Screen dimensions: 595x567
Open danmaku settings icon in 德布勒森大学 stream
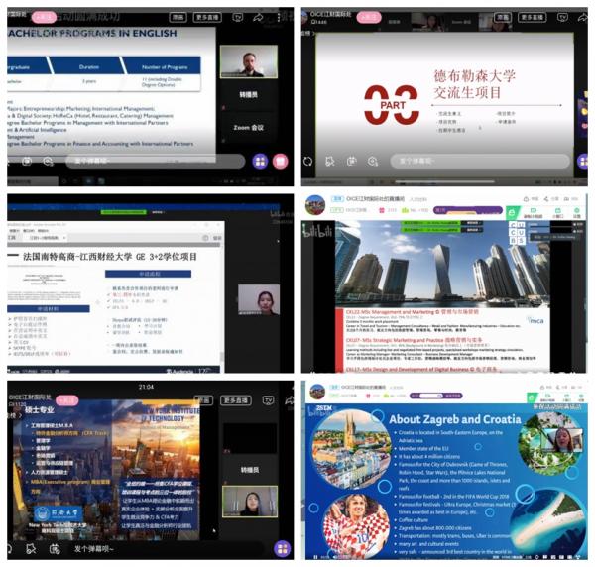click(x=351, y=162)
